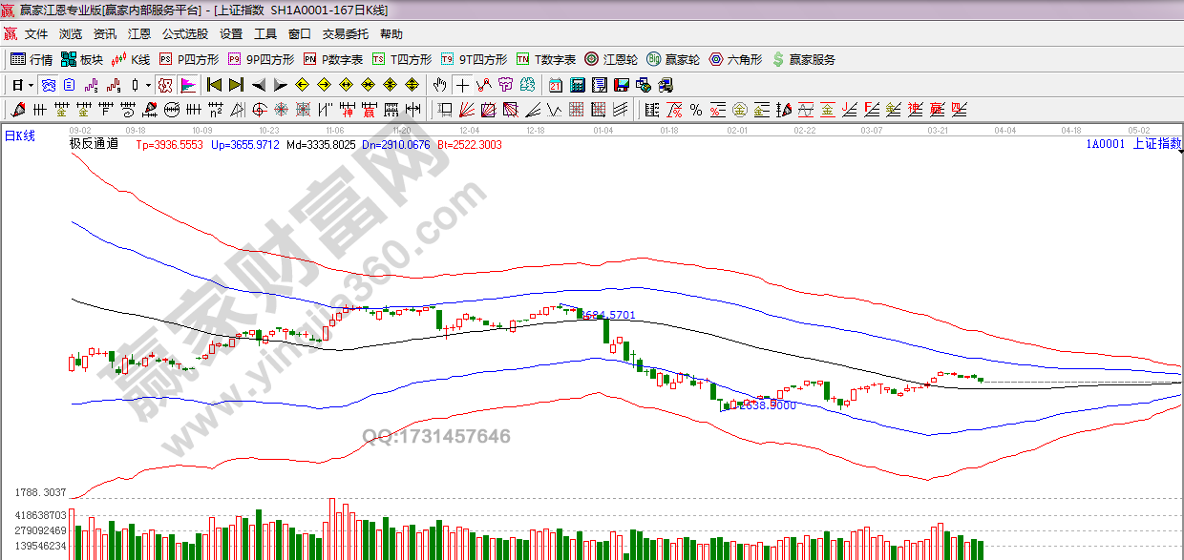Jump to first bar with skip-back arrow
The width and height of the screenshot is (1184, 560).
[214, 85]
